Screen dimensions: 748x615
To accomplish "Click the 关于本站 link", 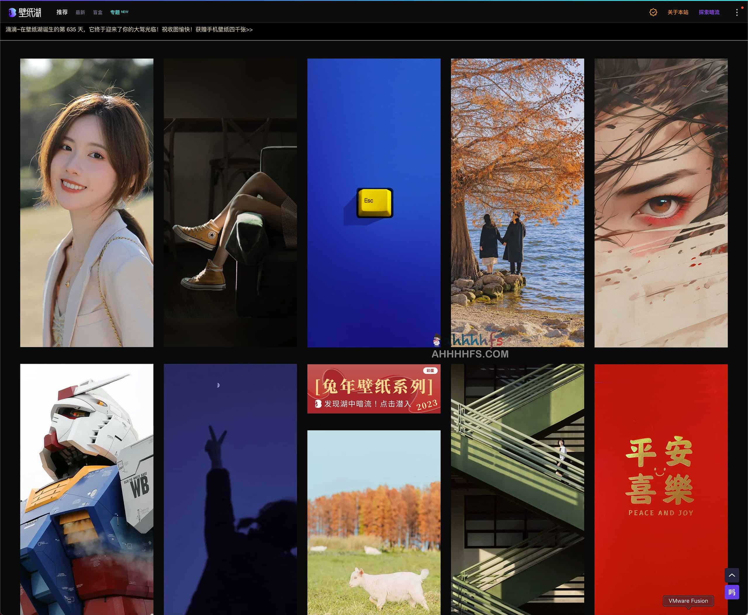I will (x=678, y=12).
